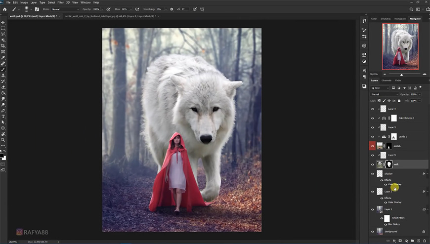Screen dimensions: 430x244
Task: Select the Horizontal Type tool
Action: [3, 117]
